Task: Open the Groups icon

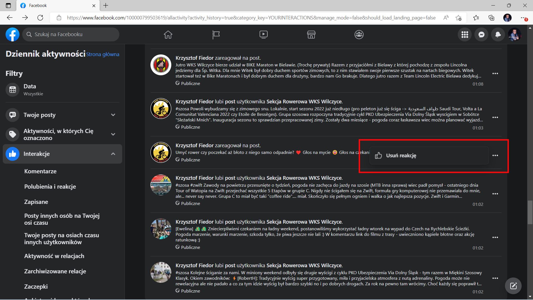Action: pyautogui.click(x=359, y=34)
